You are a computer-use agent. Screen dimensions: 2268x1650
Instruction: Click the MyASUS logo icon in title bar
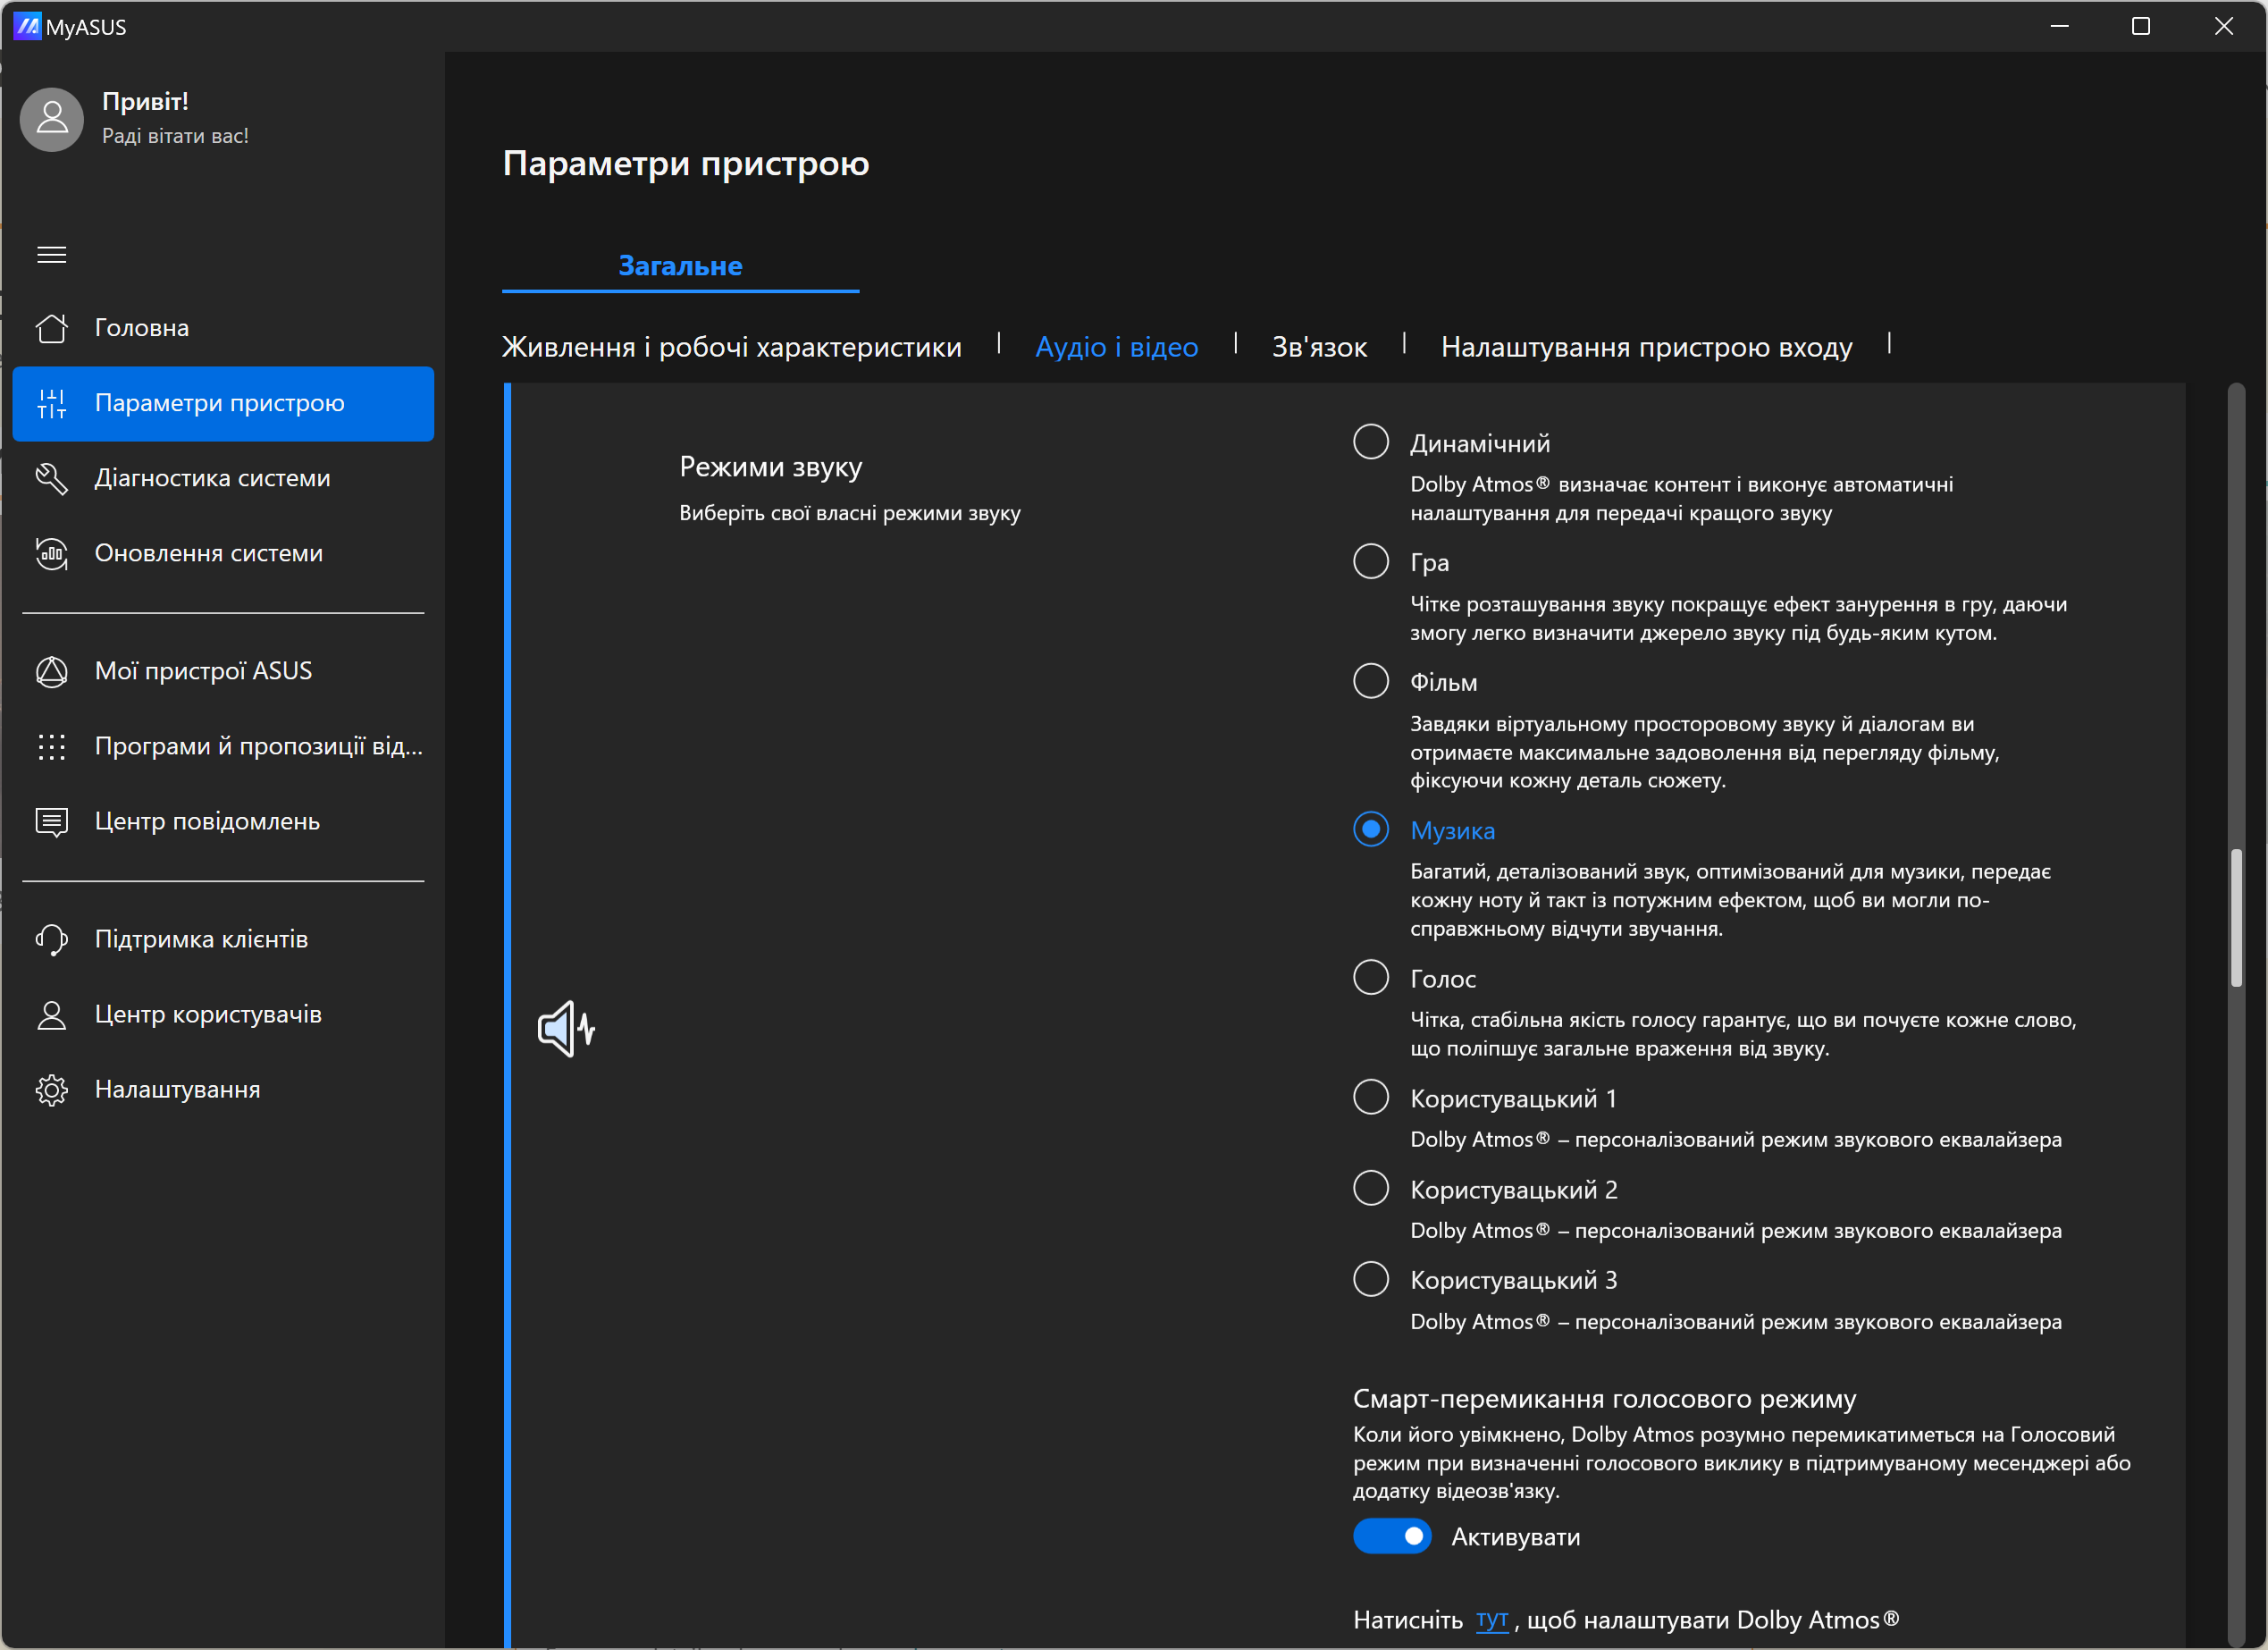[27, 26]
